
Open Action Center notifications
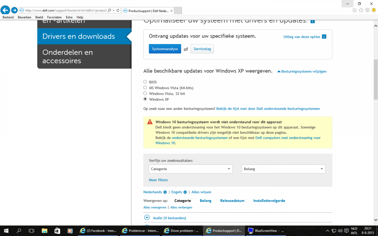click(x=346, y=231)
